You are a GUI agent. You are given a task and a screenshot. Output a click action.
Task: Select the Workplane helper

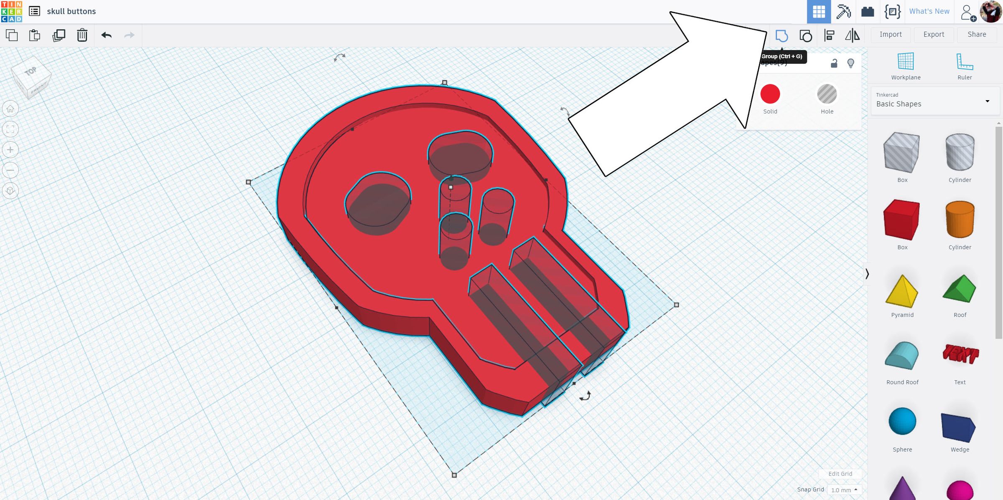click(905, 63)
